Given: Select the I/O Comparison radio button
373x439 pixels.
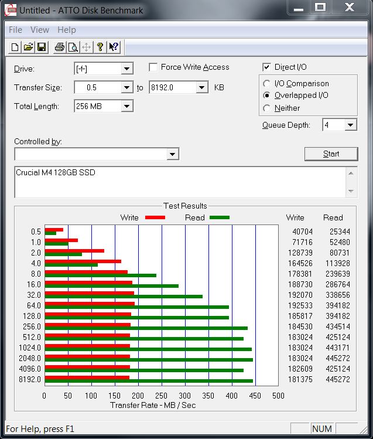Looking at the screenshot, I should (267, 84).
